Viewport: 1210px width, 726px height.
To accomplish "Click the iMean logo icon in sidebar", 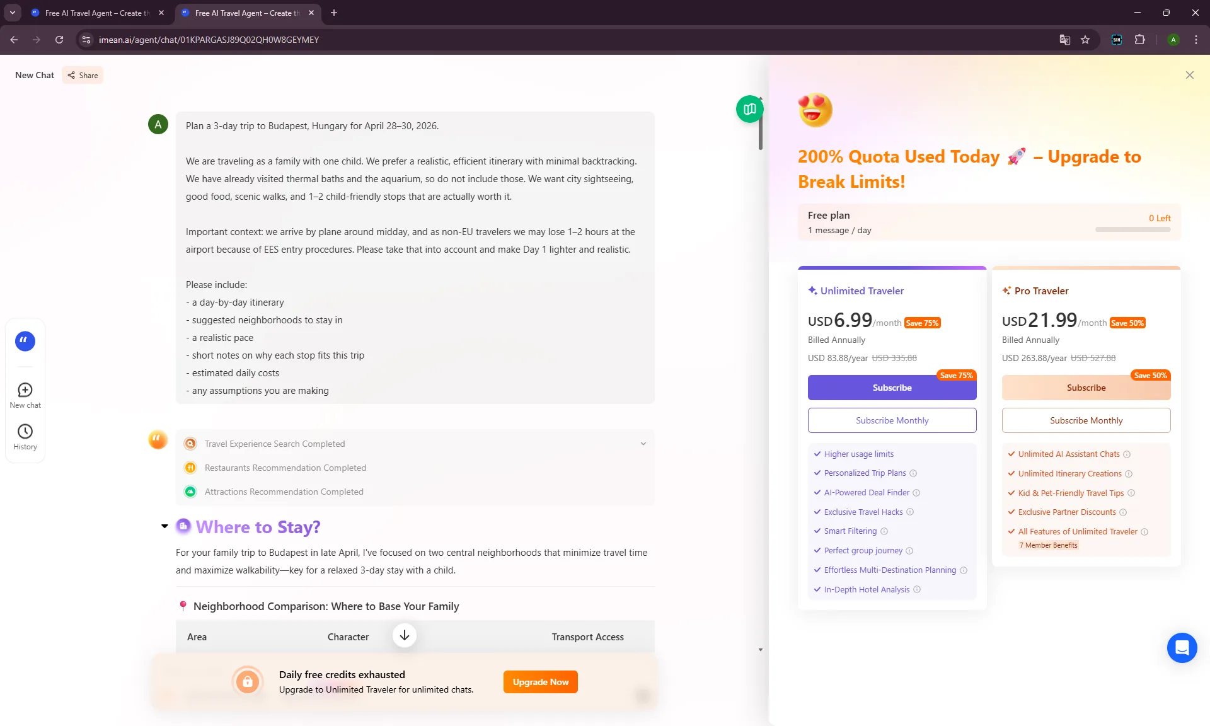I will [25, 341].
